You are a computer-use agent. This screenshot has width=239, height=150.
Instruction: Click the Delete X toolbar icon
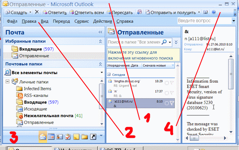(x=37, y=12)
